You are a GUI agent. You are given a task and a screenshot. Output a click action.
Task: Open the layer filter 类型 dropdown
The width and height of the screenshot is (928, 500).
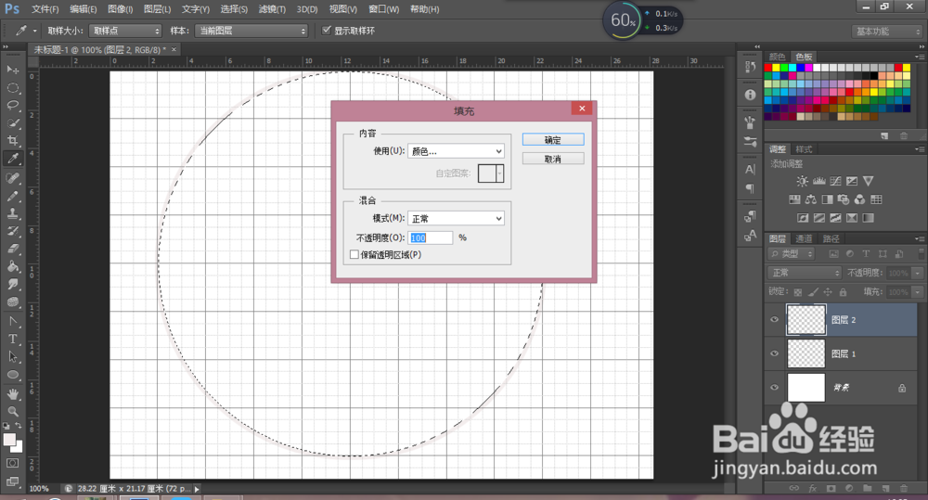coord(792,254)
